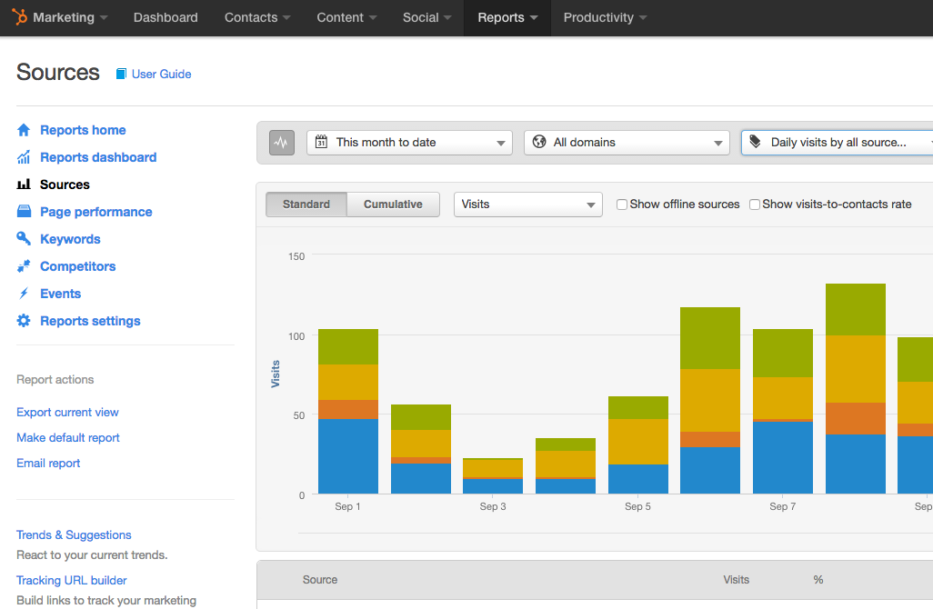Click Export current view link
Image resolution: width=933 pixels, height=609 pixels.
pyautogui.click(x=67, y=413)
